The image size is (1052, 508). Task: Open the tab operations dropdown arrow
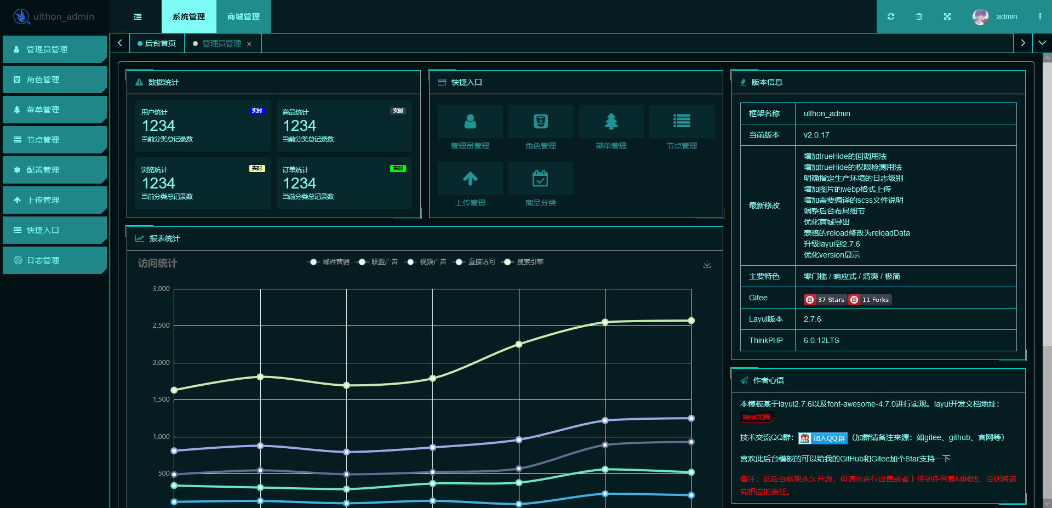pos(1042,43)
